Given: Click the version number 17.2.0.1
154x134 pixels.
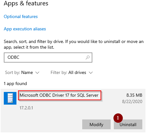Looking at the screenshot, I should coord(26,108).
